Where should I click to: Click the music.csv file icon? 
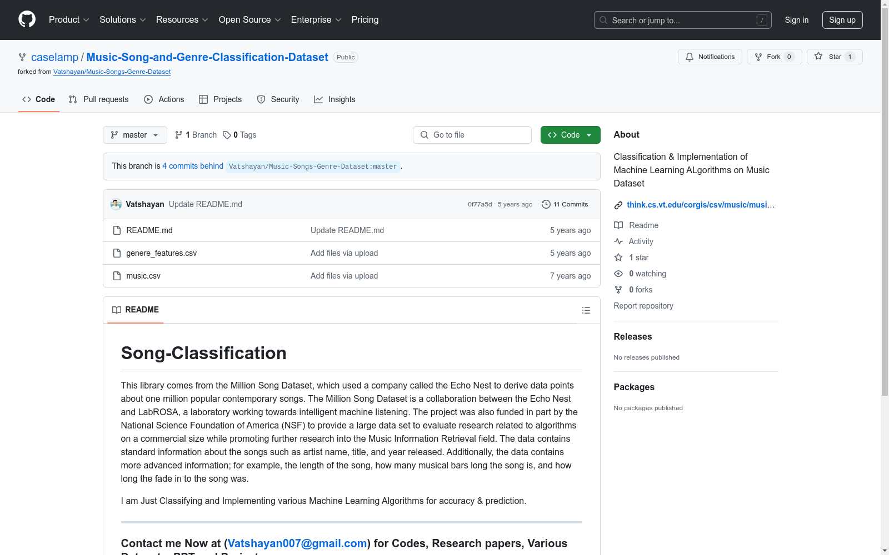pos(117,276)
